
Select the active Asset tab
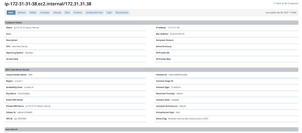coord(11,13)
